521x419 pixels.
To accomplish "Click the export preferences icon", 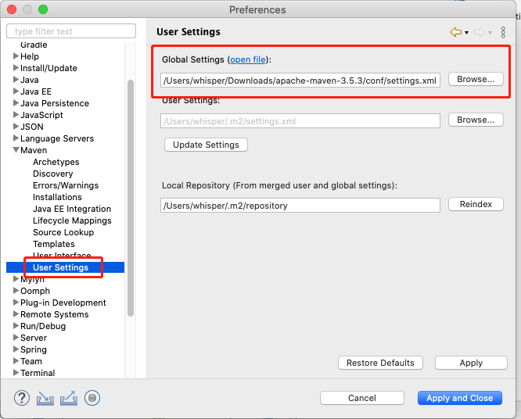I will coord(69,398).
